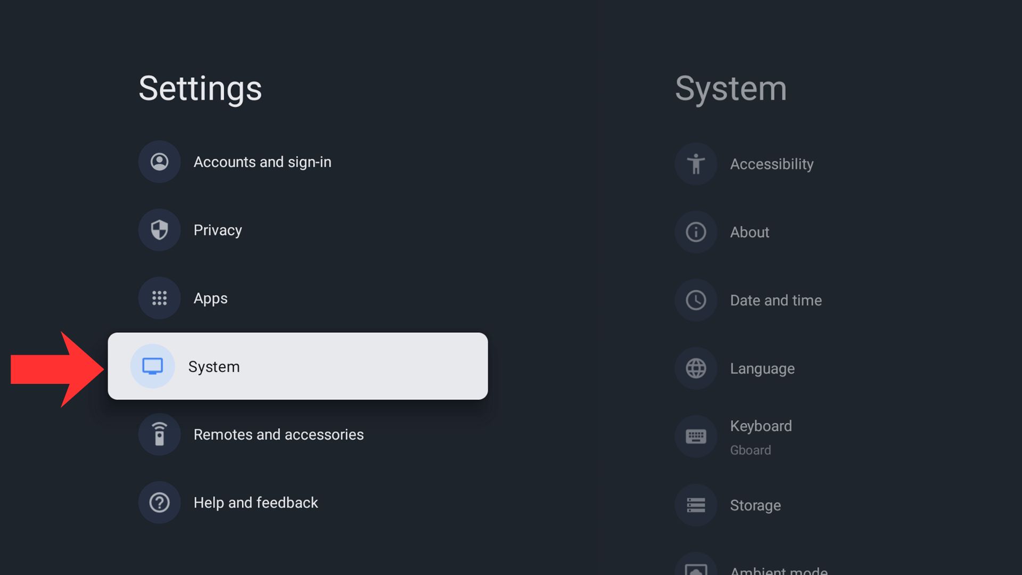This screenshot has width=1022, height=575.
Task: Click the Help and feedback question icon
Action: [159, 503]
